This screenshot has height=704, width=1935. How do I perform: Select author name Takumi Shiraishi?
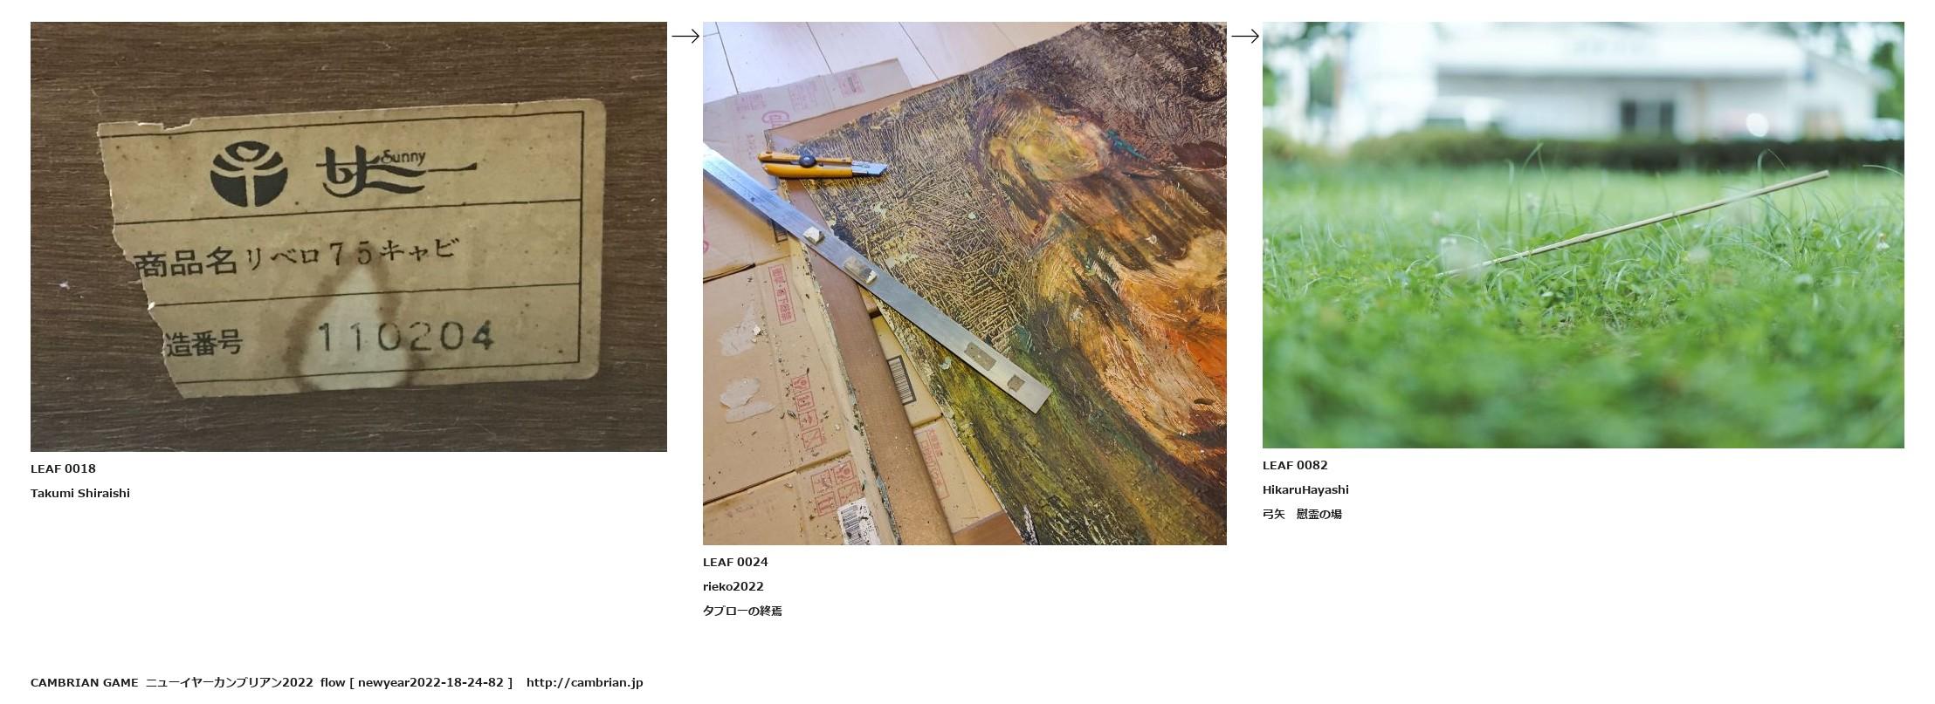(x=80, y=493)
